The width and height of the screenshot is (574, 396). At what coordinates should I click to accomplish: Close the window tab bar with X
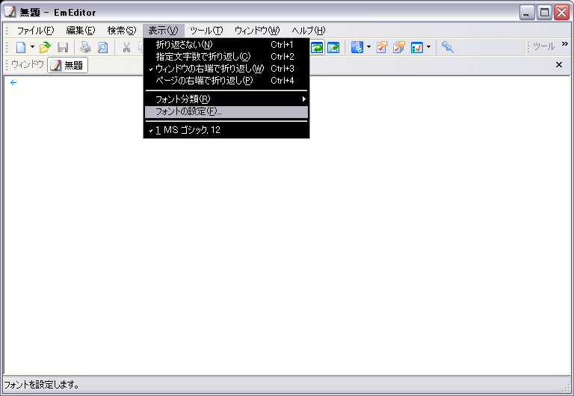[x=559, y=65]
